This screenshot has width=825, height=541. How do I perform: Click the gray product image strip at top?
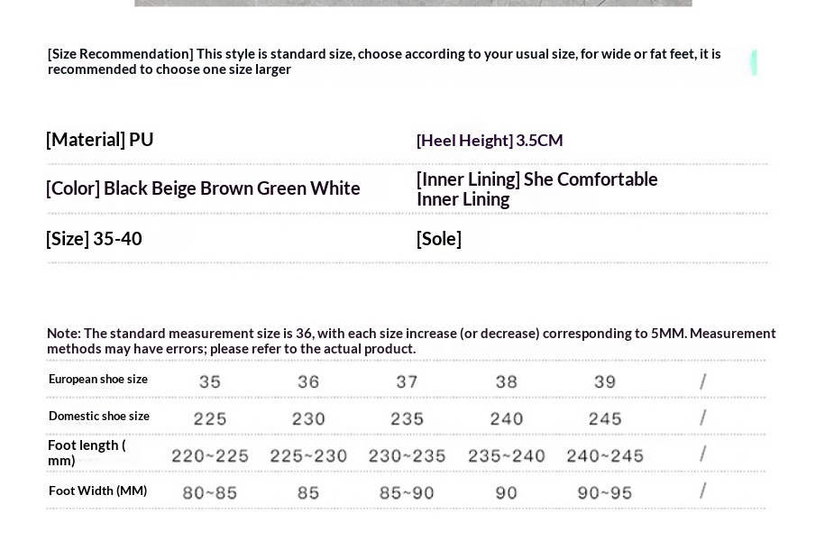(x=413, y=3)
